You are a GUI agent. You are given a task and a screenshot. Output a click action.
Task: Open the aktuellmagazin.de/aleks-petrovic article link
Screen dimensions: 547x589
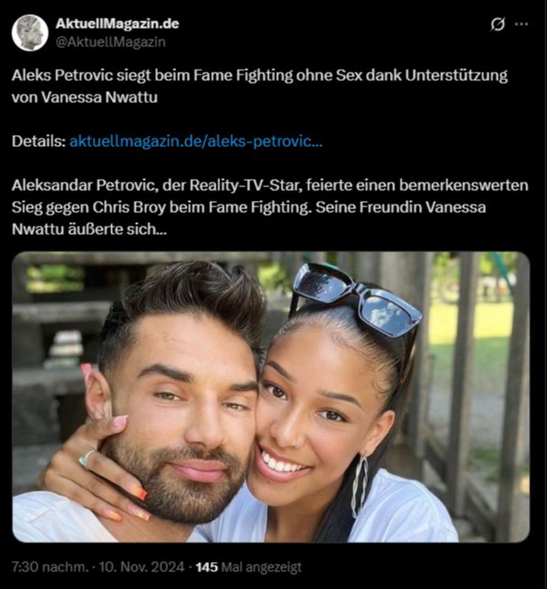point(196,142)
